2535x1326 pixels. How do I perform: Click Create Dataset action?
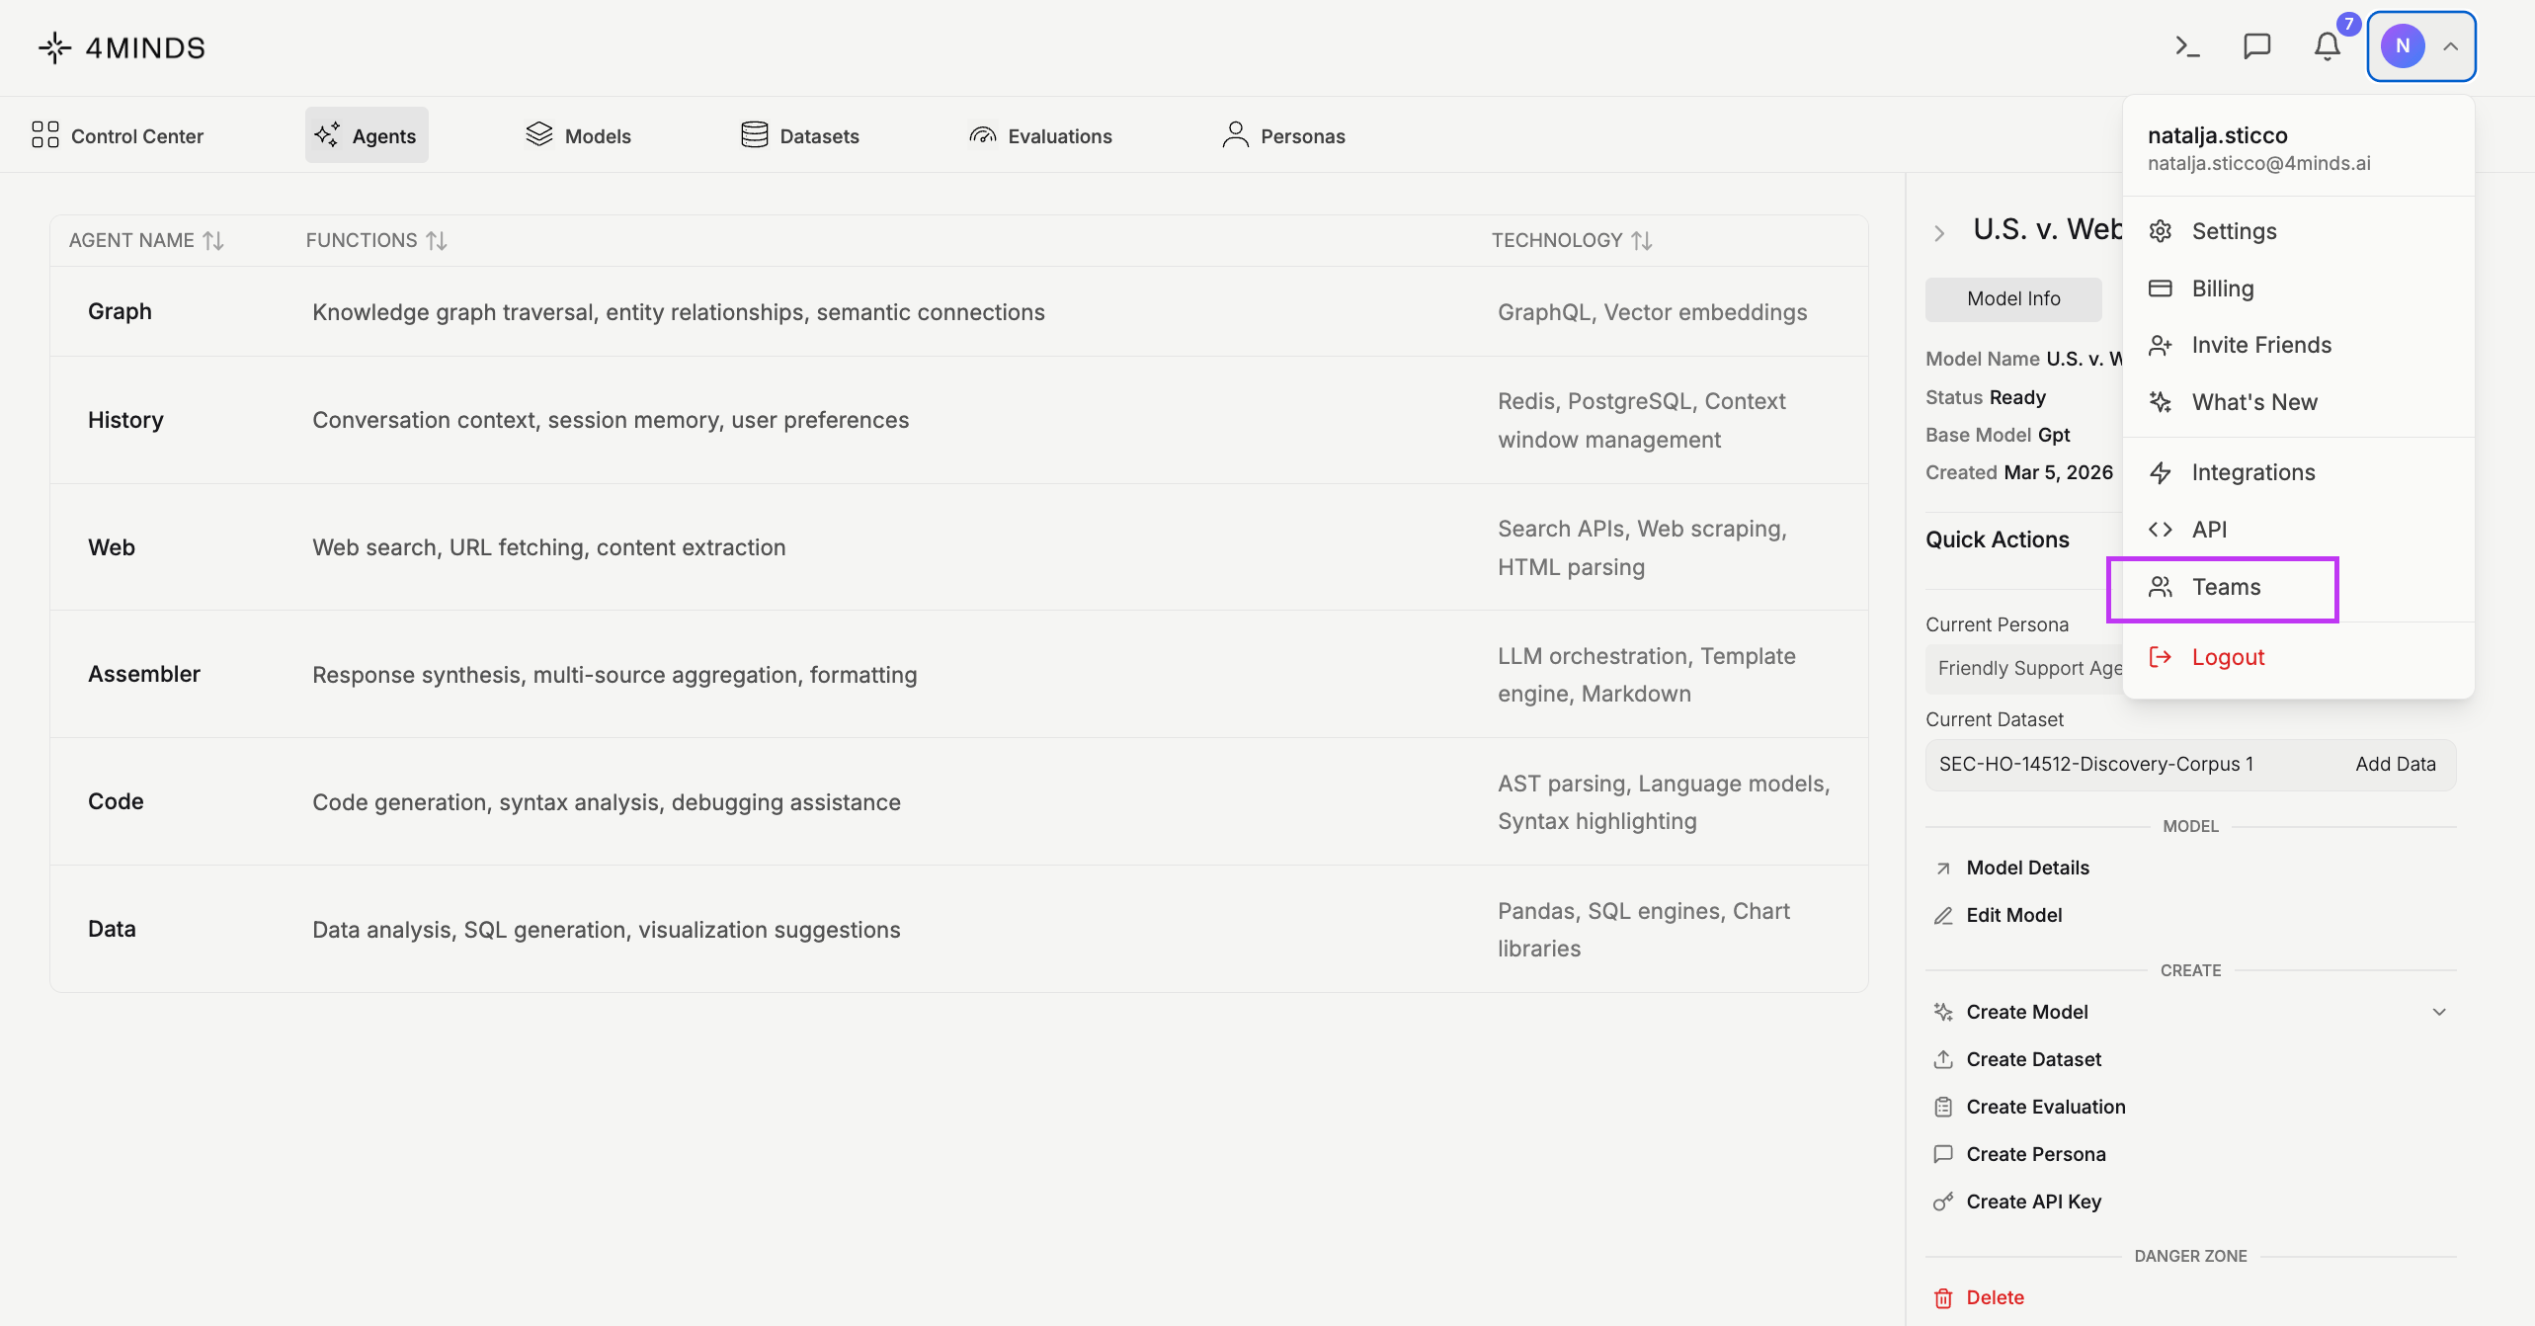[2033, 1059]
